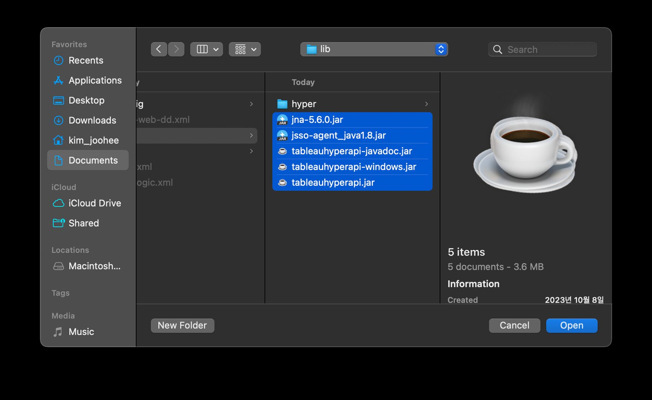Click the iCloud Drive cloud icon
The width and height of the screenshot is (652, 400).
[x=58, y=203]
